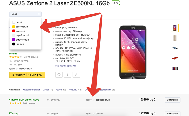Click the В корзину button
Viewport: 189px width, 116px height.
pyautogui.click(x=27, y=75)
